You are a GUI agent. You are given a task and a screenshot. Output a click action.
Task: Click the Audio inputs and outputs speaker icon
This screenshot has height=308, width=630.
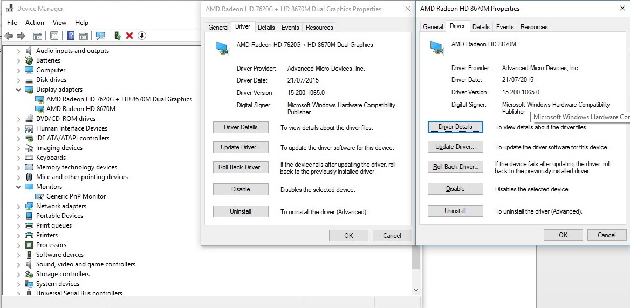click(x=29, y=51)
